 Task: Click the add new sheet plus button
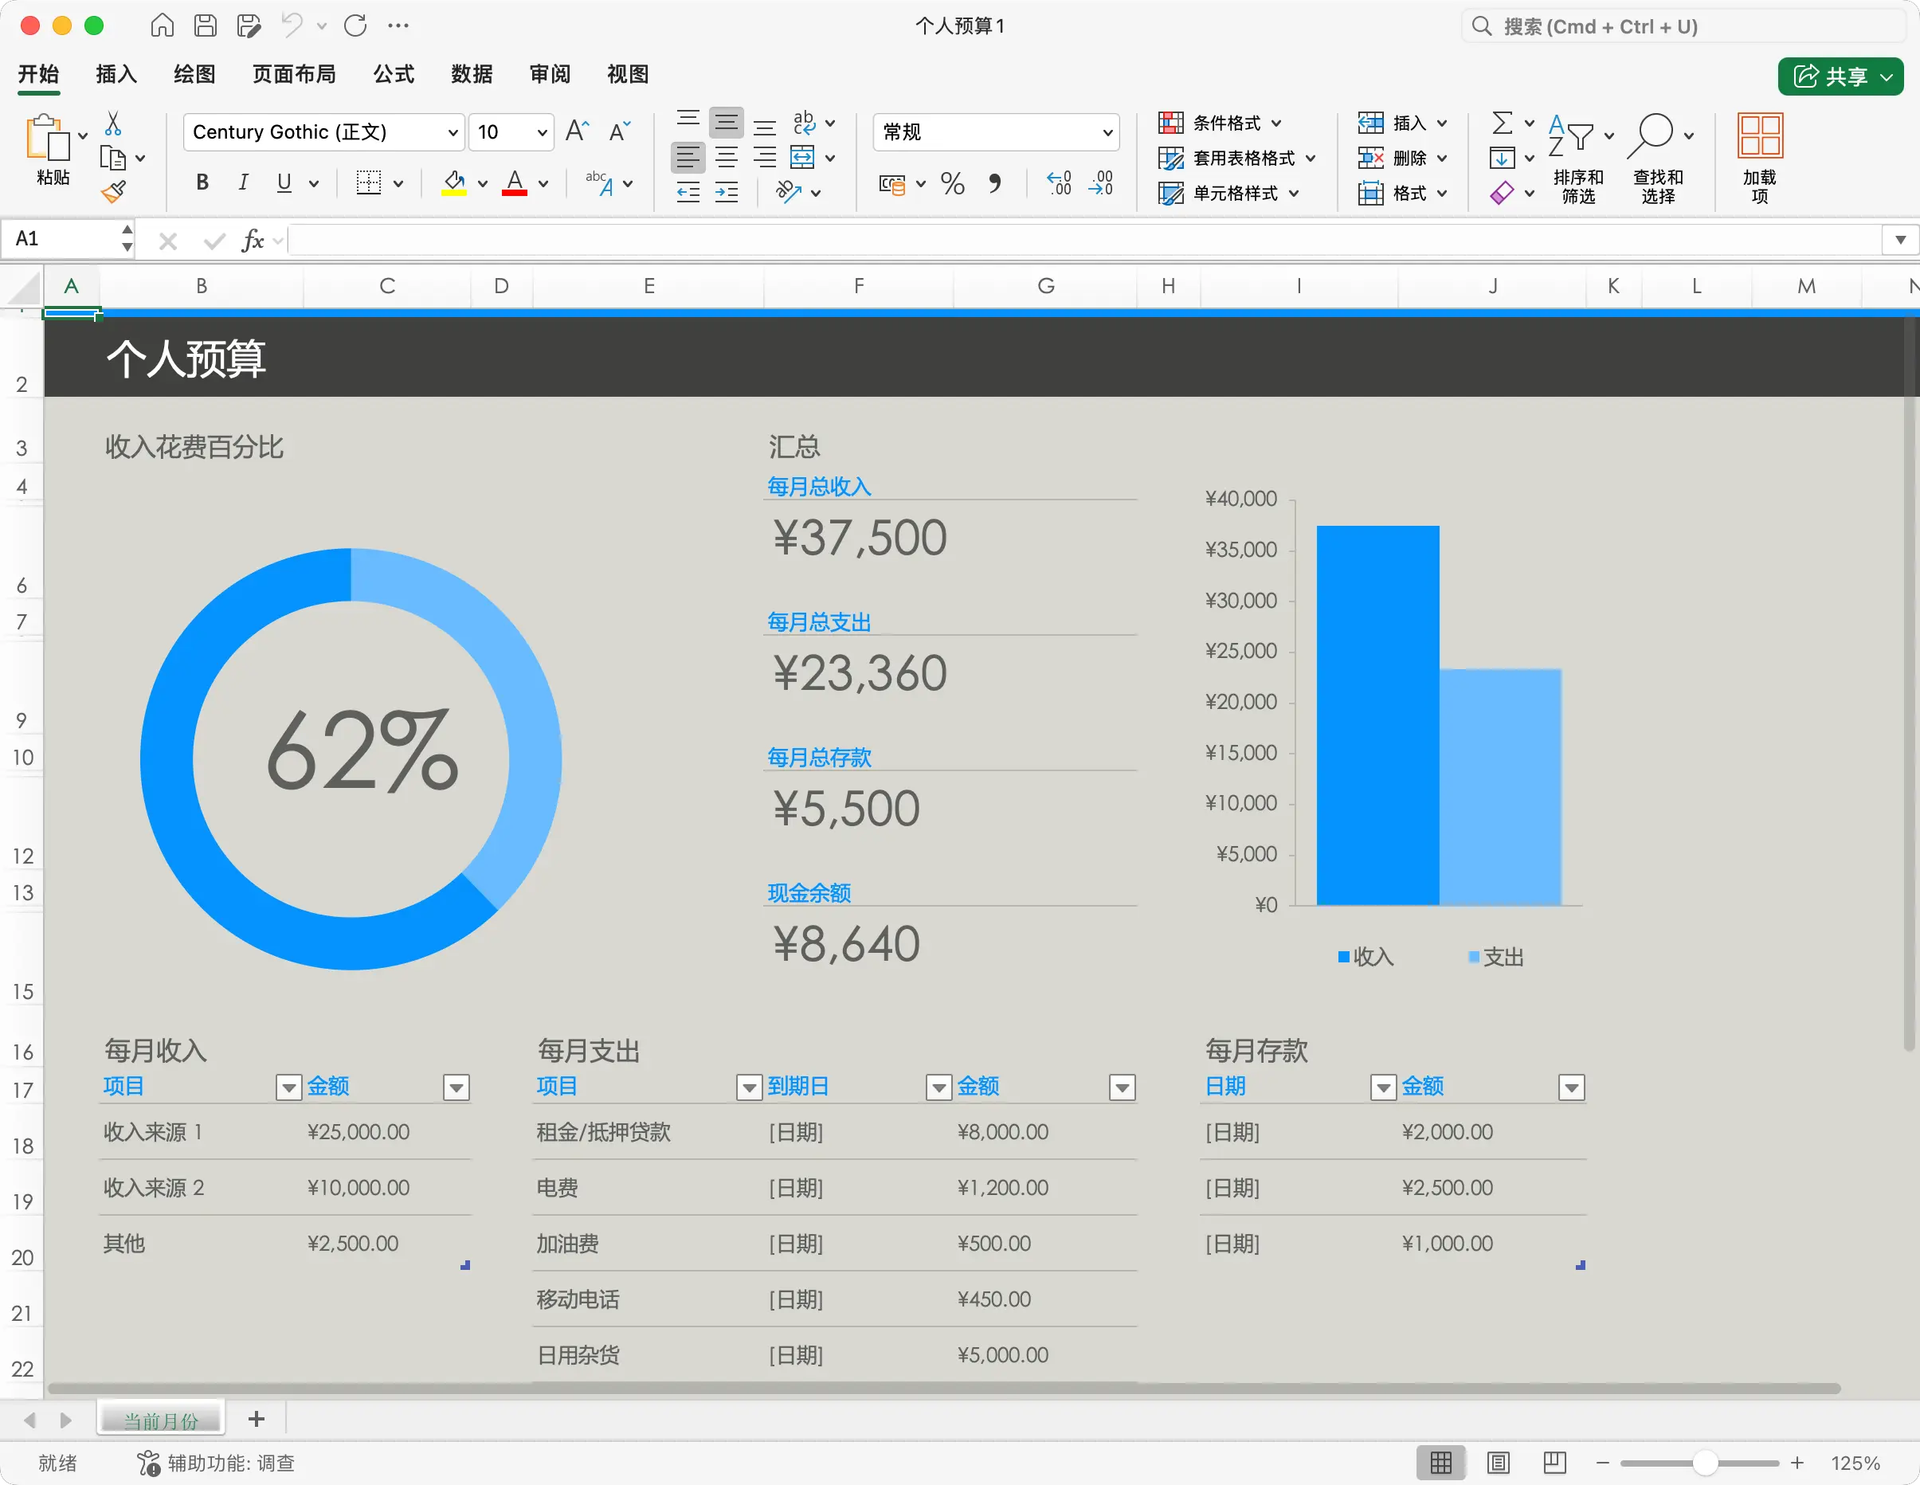(256, 1419)
